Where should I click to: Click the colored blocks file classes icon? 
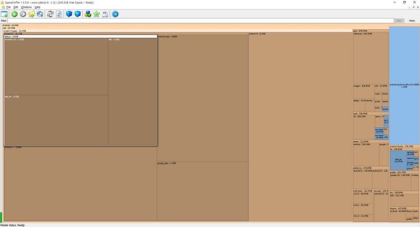(x=88, y=14)
